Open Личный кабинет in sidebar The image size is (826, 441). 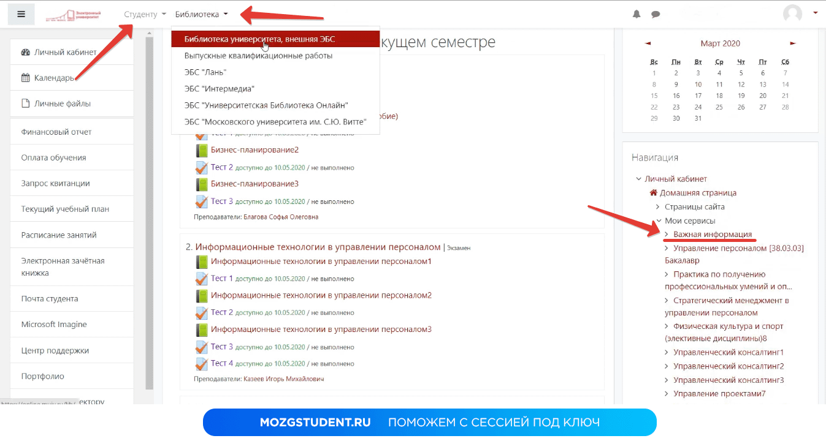point(72,52)
